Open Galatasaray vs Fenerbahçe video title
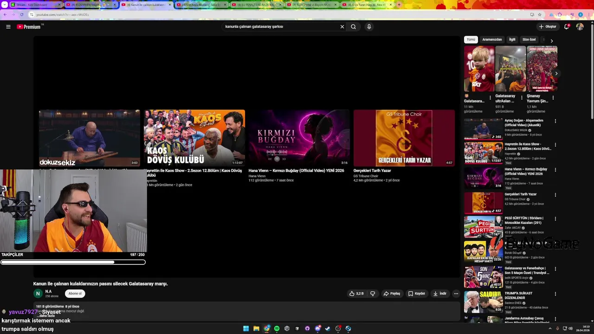The height and width of the screenshot is (334, 594). pos(527,270)
